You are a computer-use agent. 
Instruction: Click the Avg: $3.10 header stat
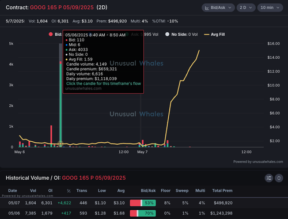tap(82, 21)
